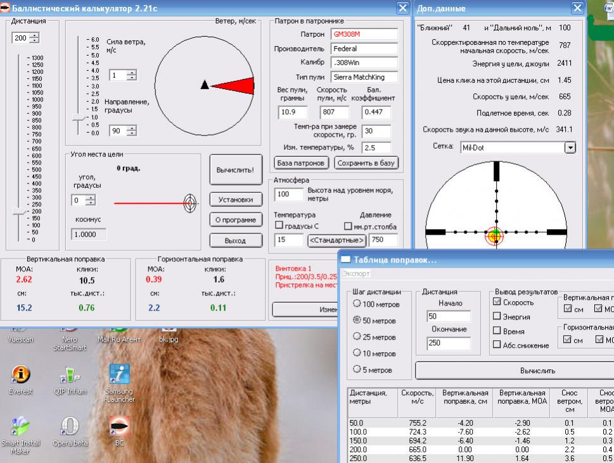Enable the Энергия output checkbox
614x463 pixels.
(497, 317)
